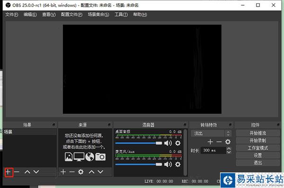The width and height of the screenshot is (284, 188).
Task: Click 开始录制 to start recording
Action: click(258, 140)
